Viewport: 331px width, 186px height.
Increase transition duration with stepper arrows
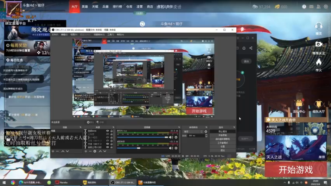coord(206,135)
